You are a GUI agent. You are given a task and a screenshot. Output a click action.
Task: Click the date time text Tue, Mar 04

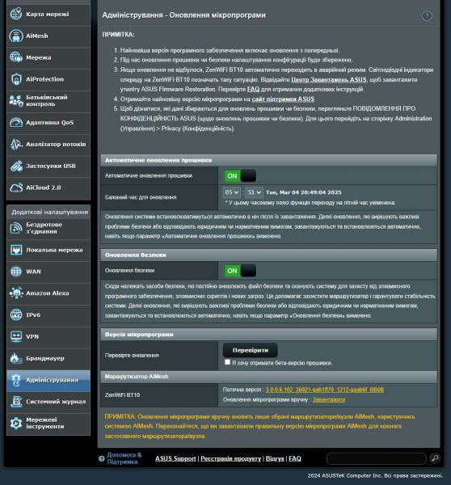(304, 192)
